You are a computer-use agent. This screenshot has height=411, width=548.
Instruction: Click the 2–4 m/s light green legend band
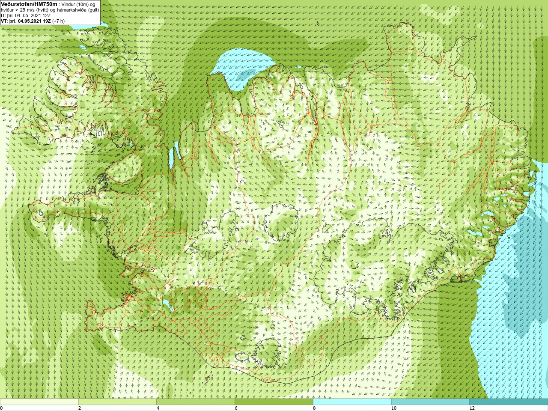[x=117, y=402]
